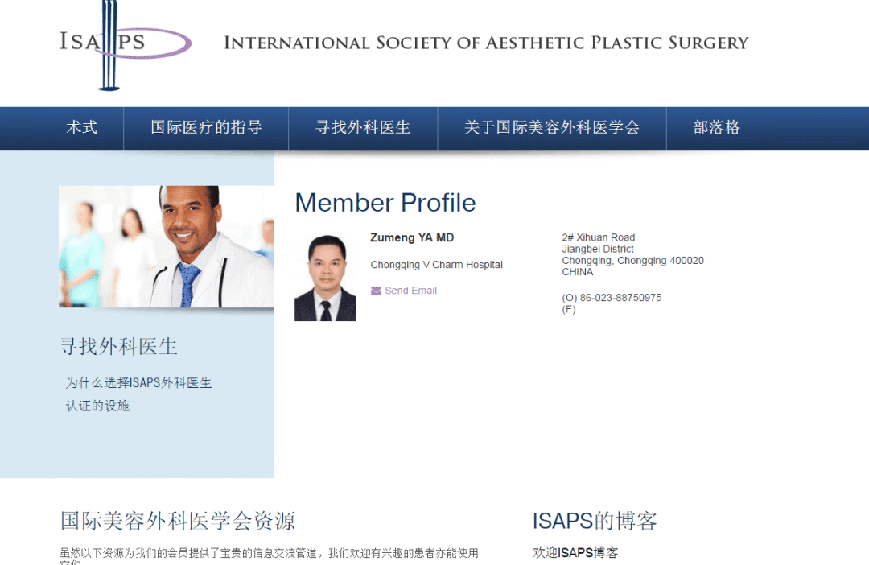Click the 认证的设施 sidebar link
869x565 pixels.
click(x=97, y=406)
